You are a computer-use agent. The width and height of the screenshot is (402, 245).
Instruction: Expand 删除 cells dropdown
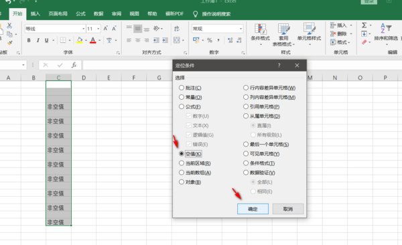coord(351,33)
